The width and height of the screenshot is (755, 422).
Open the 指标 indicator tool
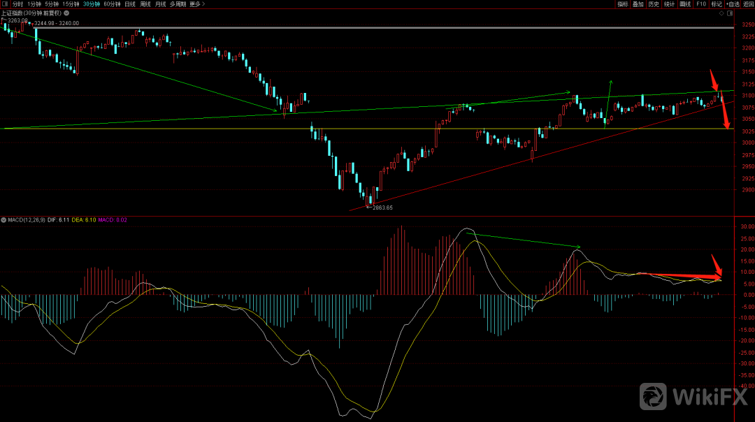tap(622, 4)
